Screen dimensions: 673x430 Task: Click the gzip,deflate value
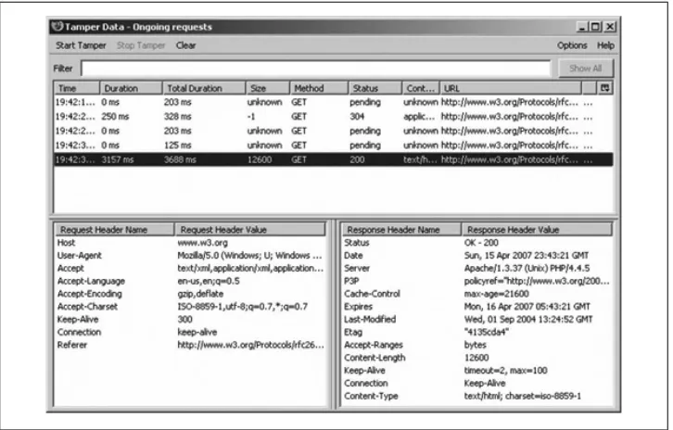pyautogui.click(x=200, y=294)
